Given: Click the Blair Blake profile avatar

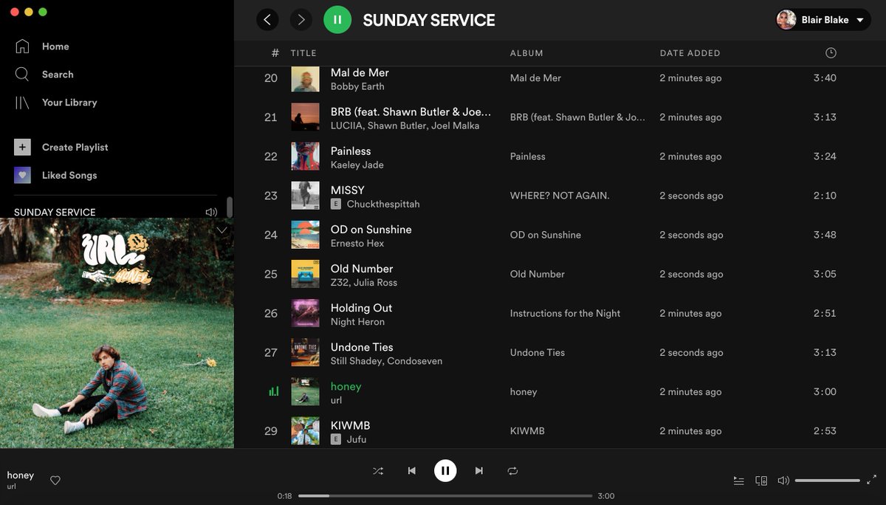Looking at the screenshot, I should click(786, 20).
